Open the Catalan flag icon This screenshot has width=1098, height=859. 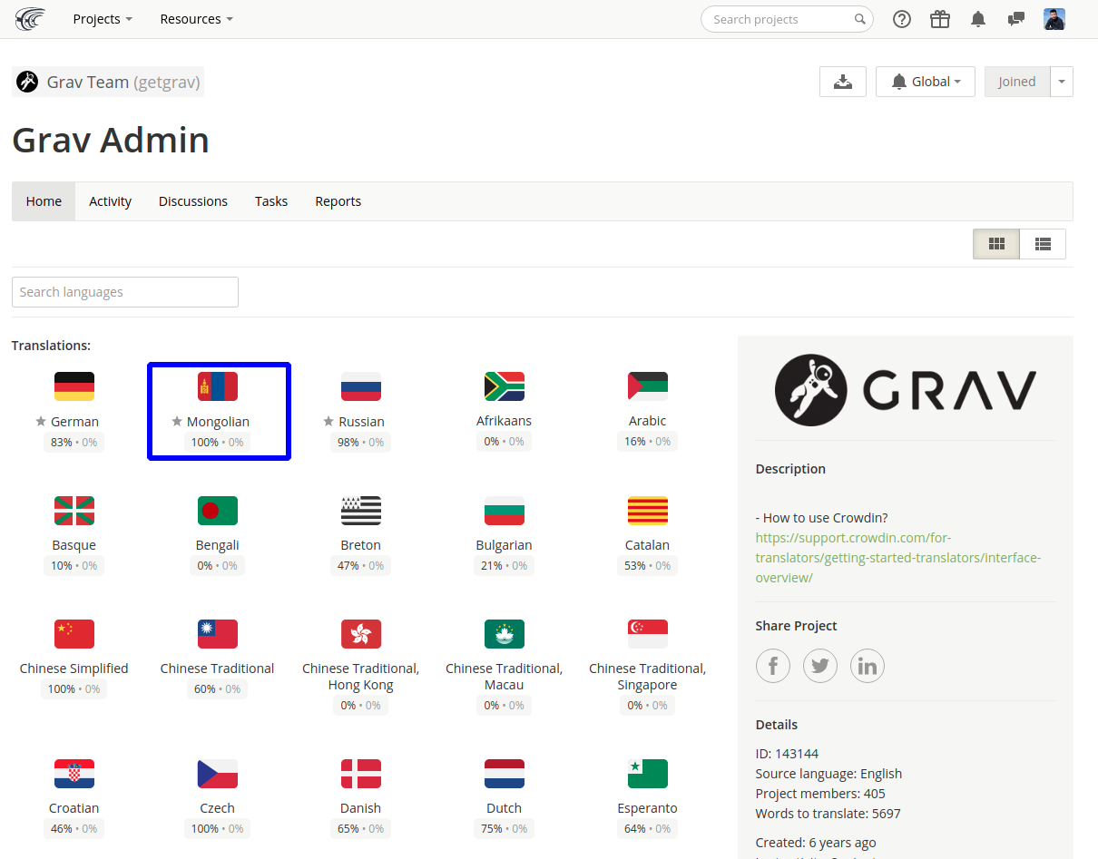(x=648, y=511)
